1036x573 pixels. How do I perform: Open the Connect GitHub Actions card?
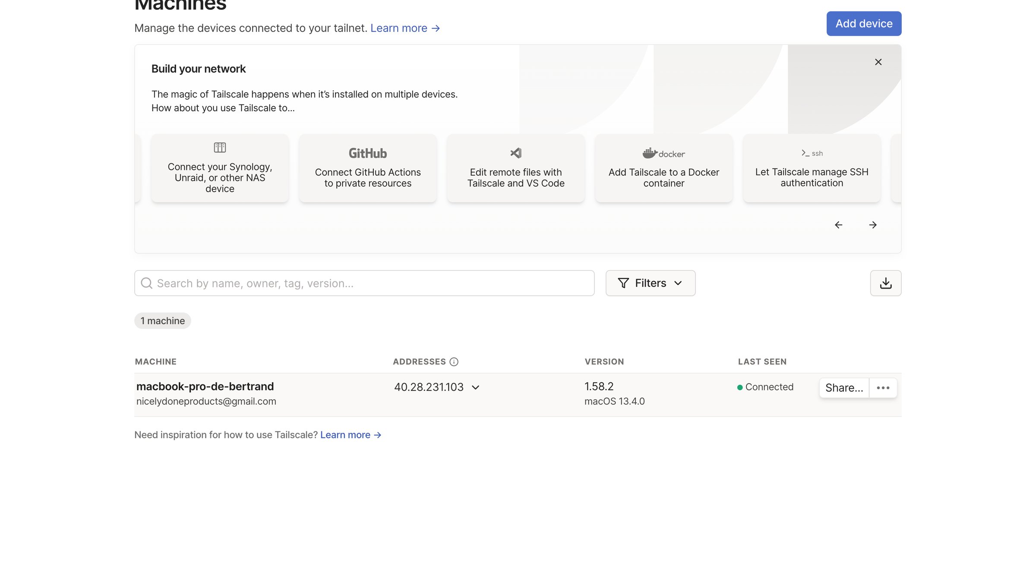[x=368, y=168]
